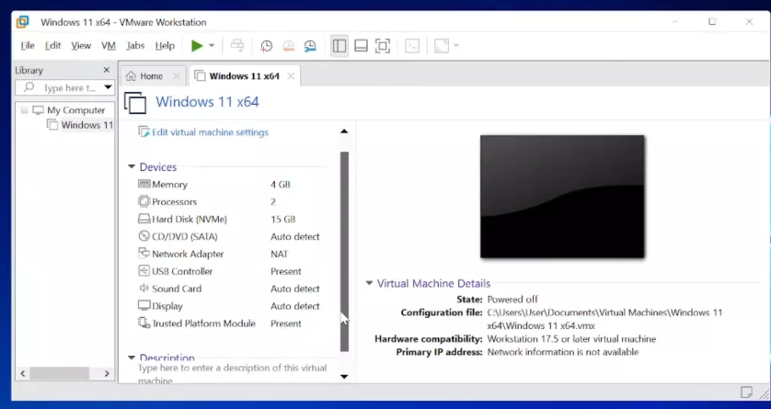Click Send Ctrl+Alt+Del toolbar icon
The image size is (771, 409).
(x=237, y=46)
